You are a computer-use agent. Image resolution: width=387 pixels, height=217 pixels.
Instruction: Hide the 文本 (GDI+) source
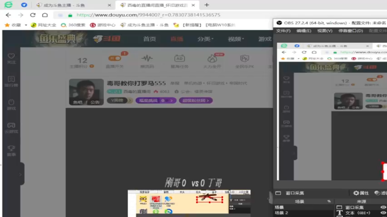tap(383, 213)
